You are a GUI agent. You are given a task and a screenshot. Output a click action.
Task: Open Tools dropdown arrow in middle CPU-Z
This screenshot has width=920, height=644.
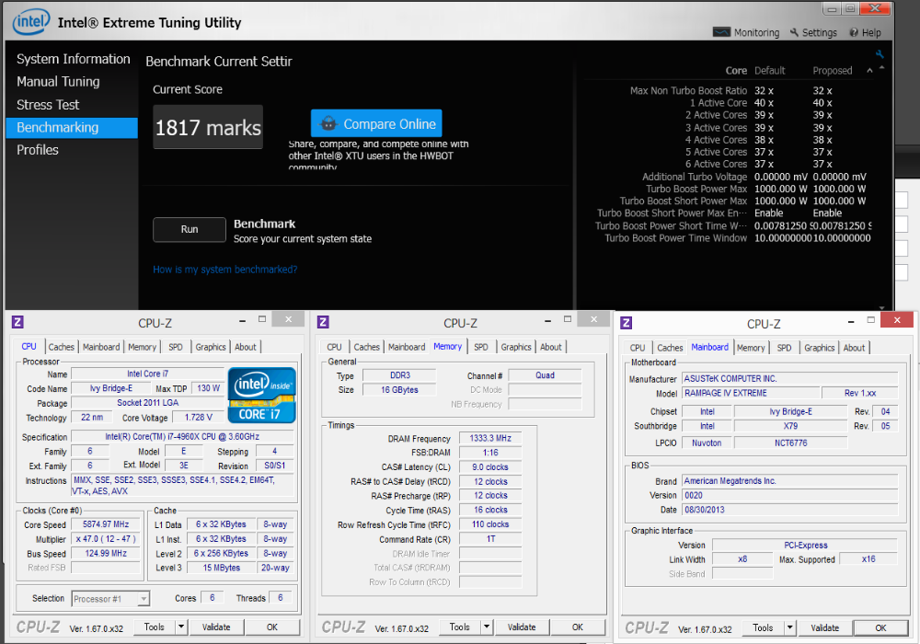tap(487, 627)
